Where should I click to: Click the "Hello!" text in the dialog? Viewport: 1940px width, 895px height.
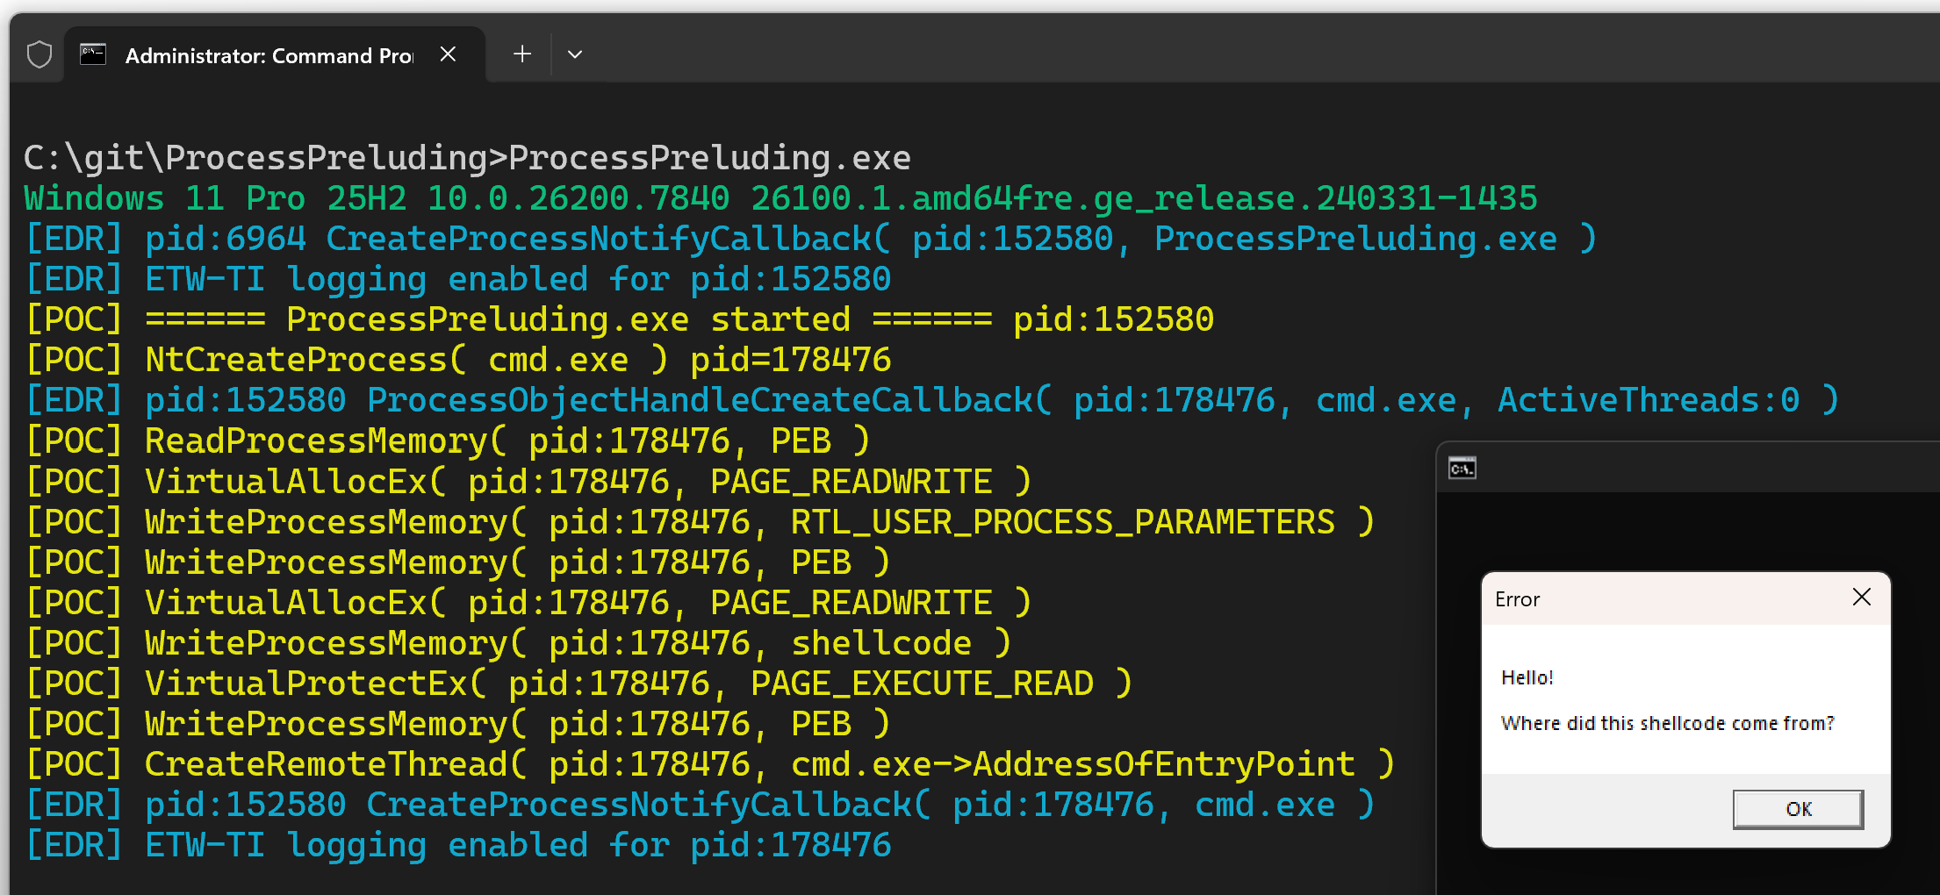1527,677
